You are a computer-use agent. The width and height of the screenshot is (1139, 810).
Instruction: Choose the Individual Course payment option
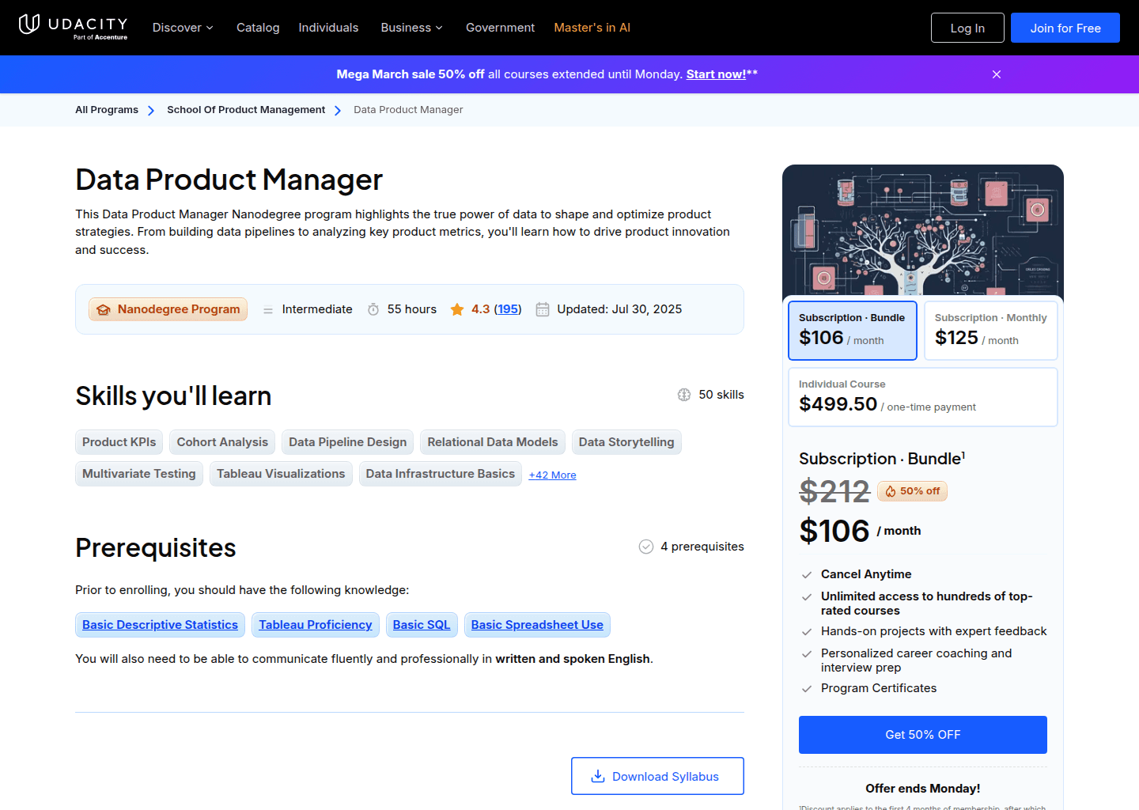point(922,396)
